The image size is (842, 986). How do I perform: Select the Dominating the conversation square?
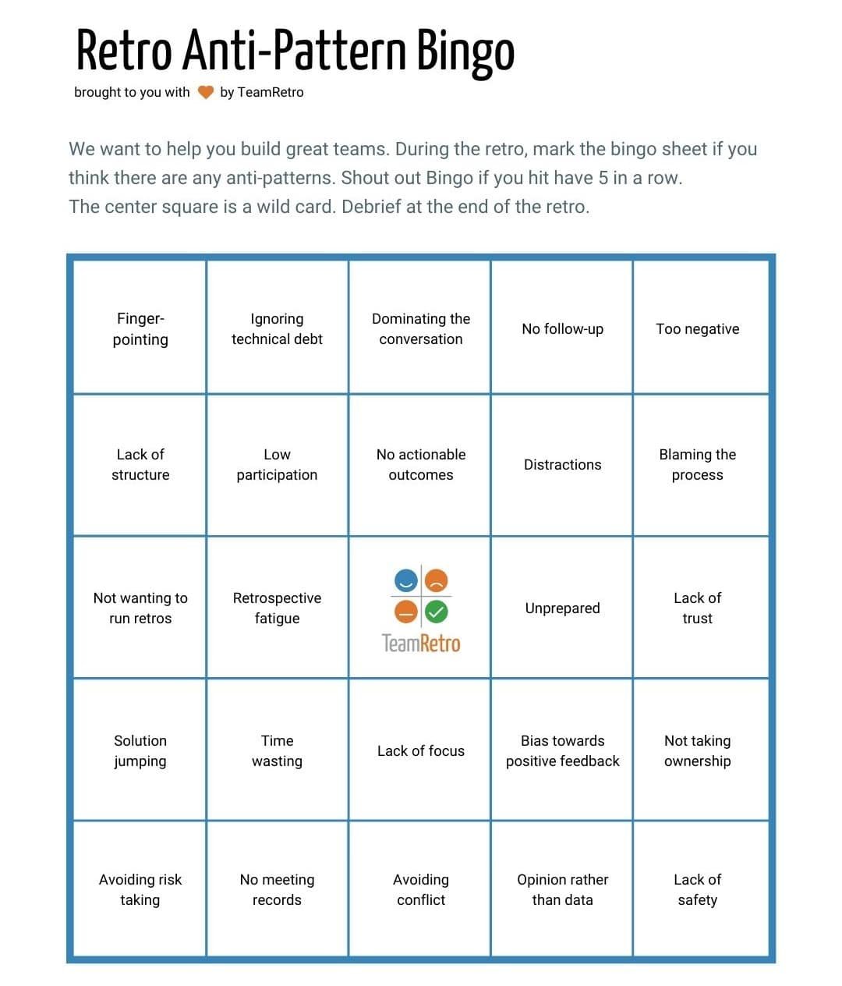tap(420, 328)
